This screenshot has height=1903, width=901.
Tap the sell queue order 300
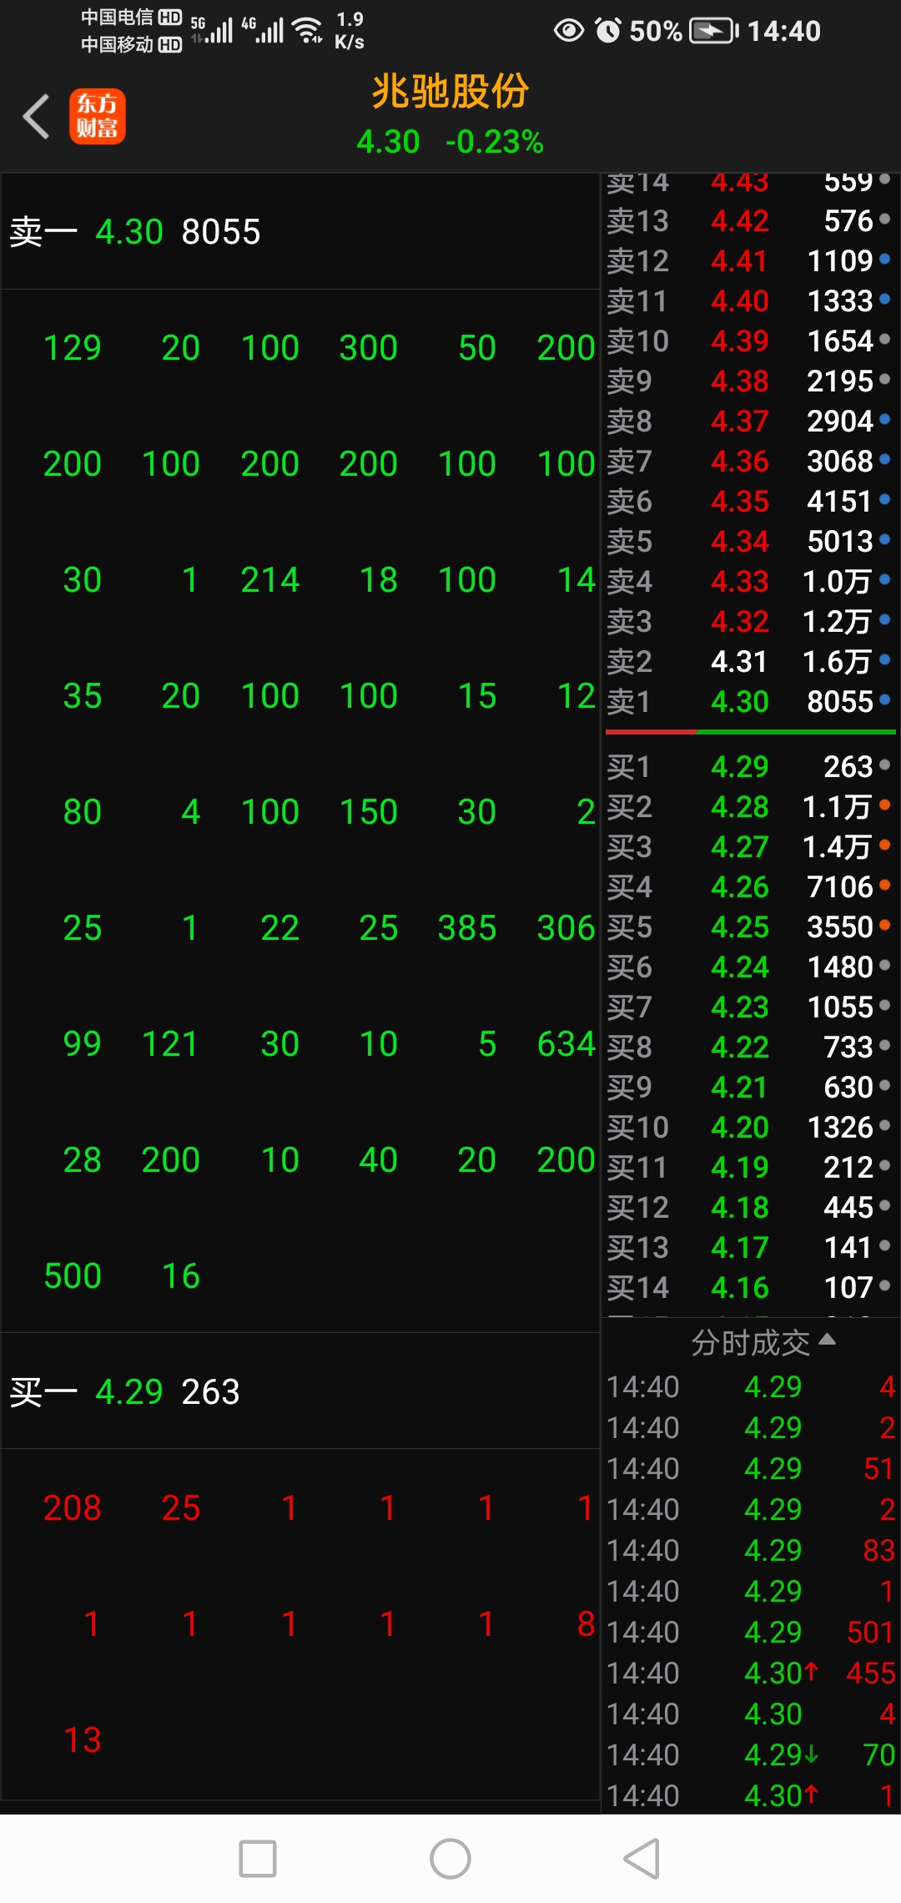point(368,347)
